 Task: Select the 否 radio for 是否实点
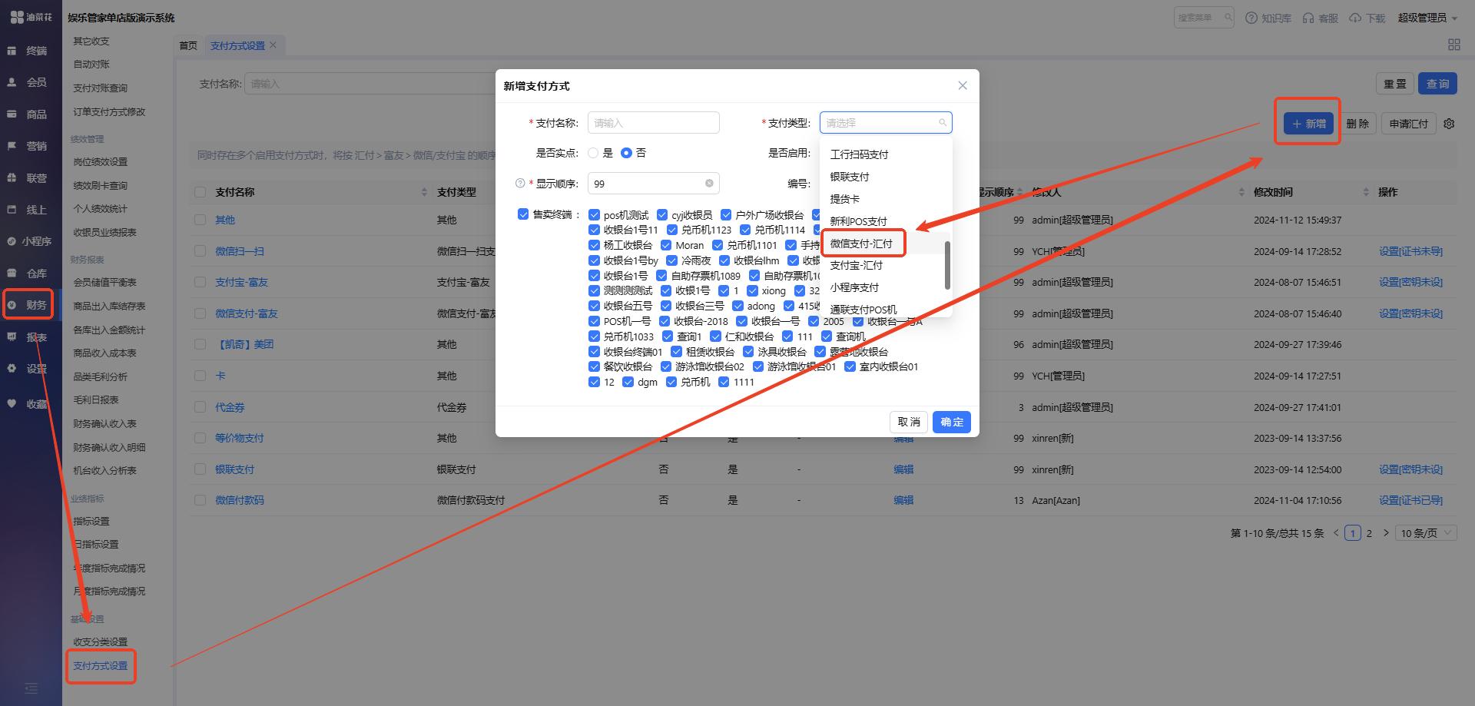pyautogui.click(x=626, y=153)
